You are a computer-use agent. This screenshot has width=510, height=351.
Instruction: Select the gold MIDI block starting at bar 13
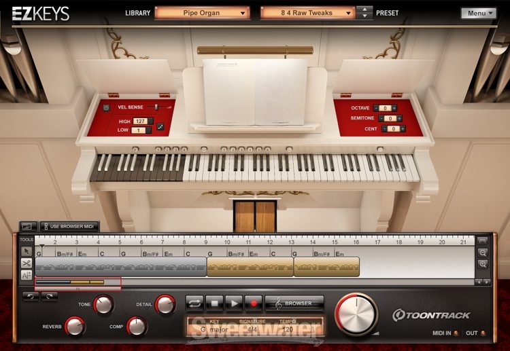tap(326, 267)
